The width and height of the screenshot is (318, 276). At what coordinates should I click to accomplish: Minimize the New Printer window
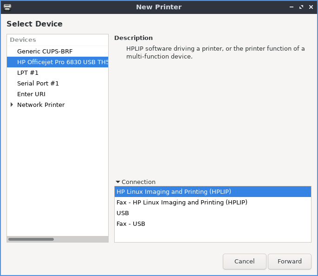pyautogui.click(x=292, y=7)
